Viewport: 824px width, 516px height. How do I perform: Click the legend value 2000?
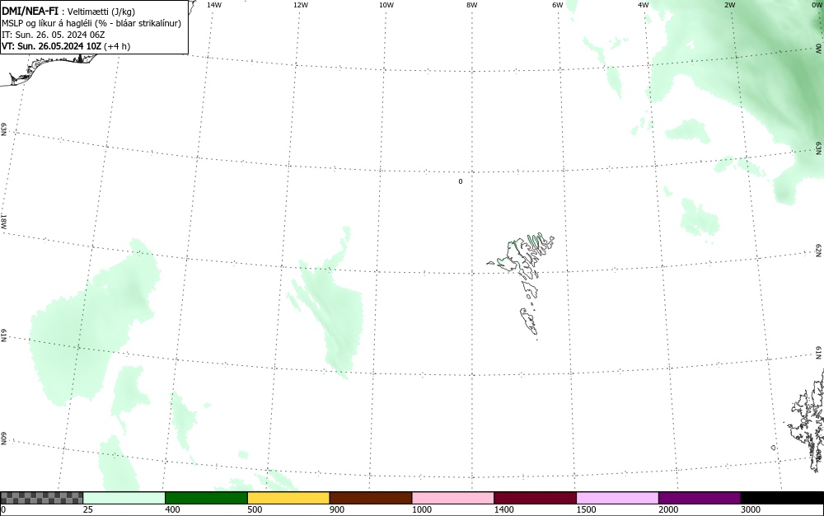tap(668, 509)
